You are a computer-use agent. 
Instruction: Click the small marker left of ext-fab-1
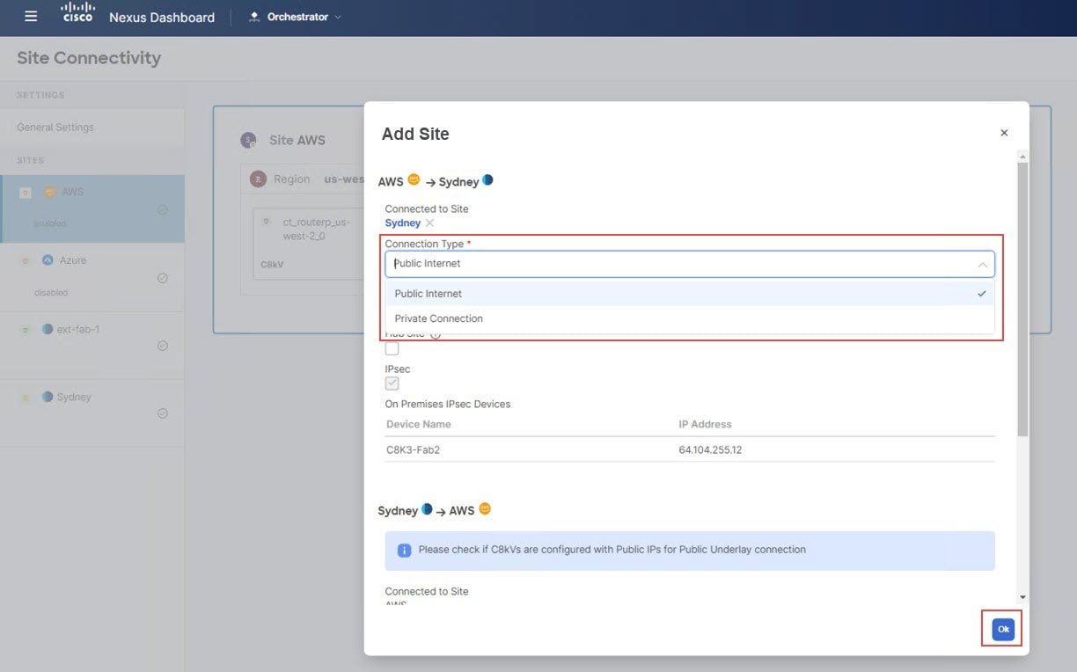[x=26, y=330]
